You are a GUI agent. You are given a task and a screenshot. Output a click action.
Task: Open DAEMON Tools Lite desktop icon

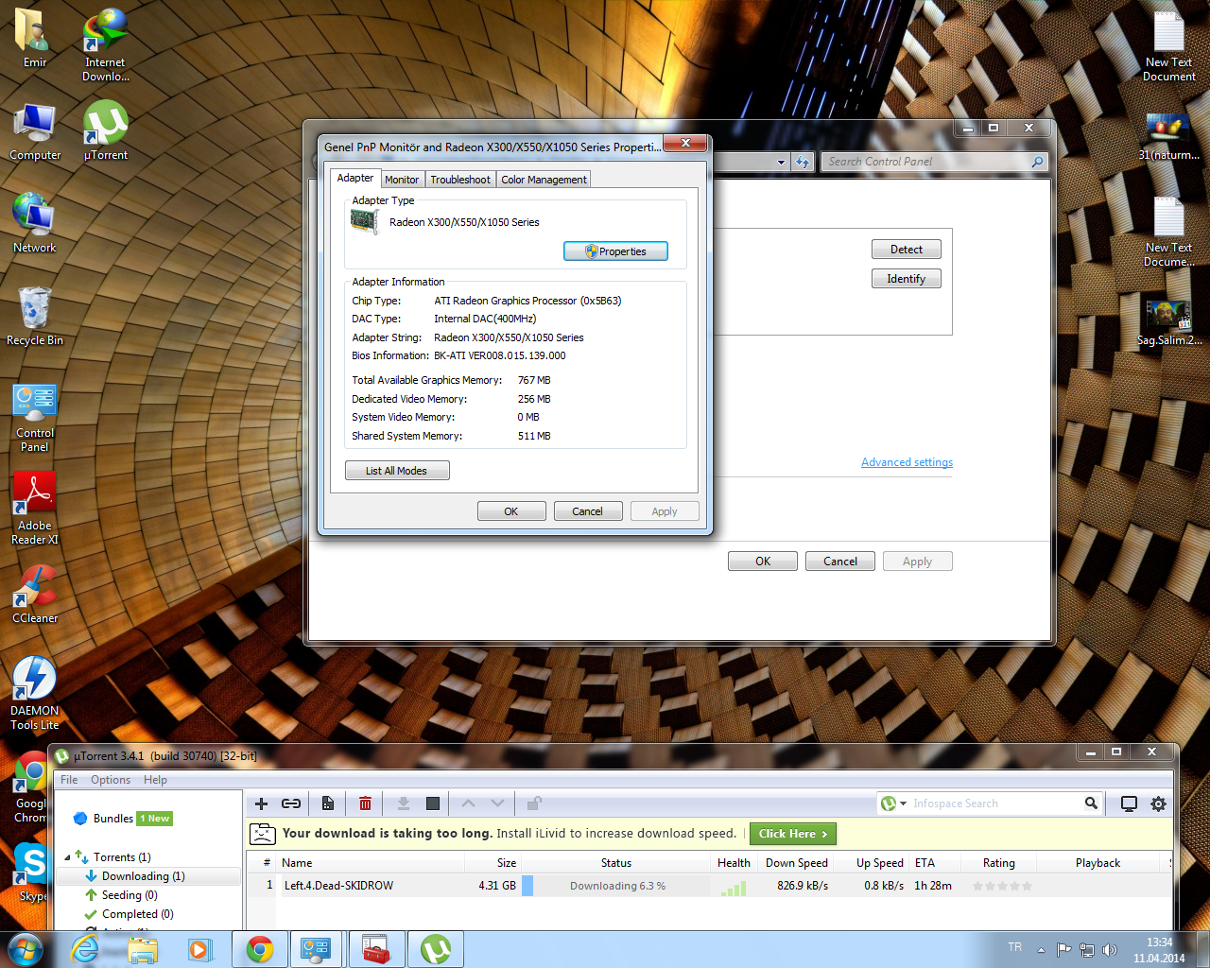tap(35, 693)
